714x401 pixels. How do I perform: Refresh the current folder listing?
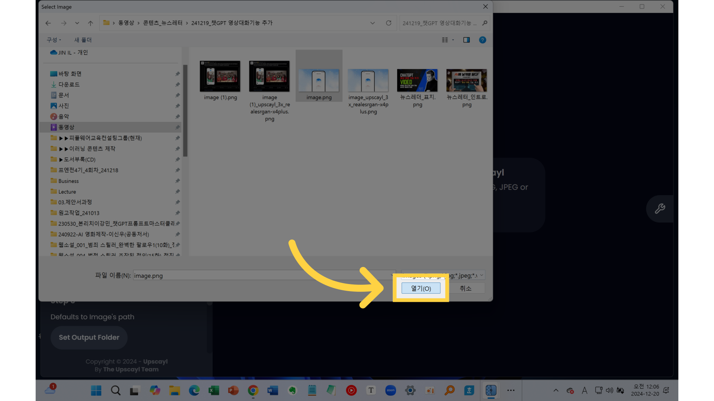(389, 23)
